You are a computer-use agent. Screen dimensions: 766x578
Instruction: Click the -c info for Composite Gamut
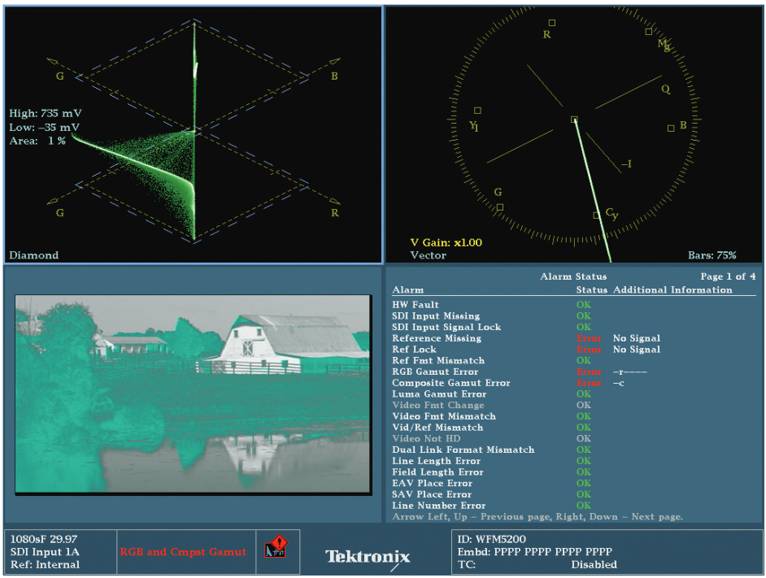pyautogui.click(x=619, y=383)
